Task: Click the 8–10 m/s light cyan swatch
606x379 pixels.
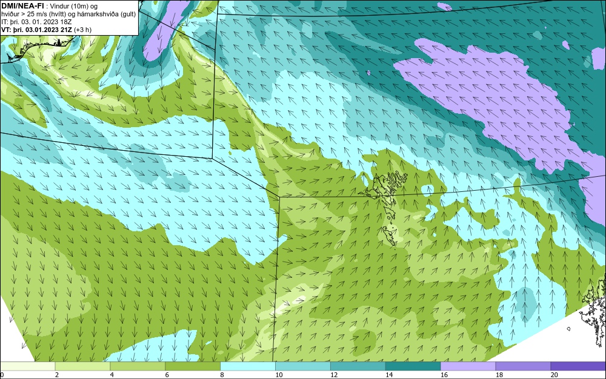Action: (x=248, y=366)
